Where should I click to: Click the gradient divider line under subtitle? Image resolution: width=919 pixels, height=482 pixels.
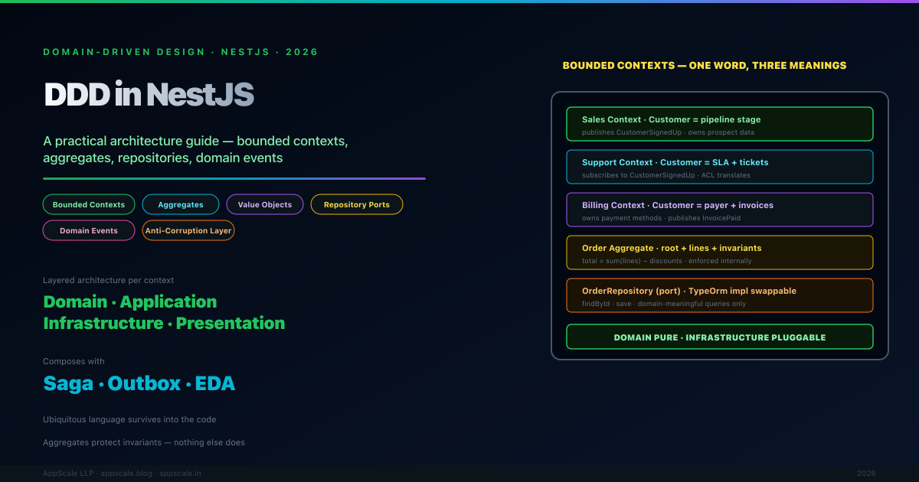[234, 178]
